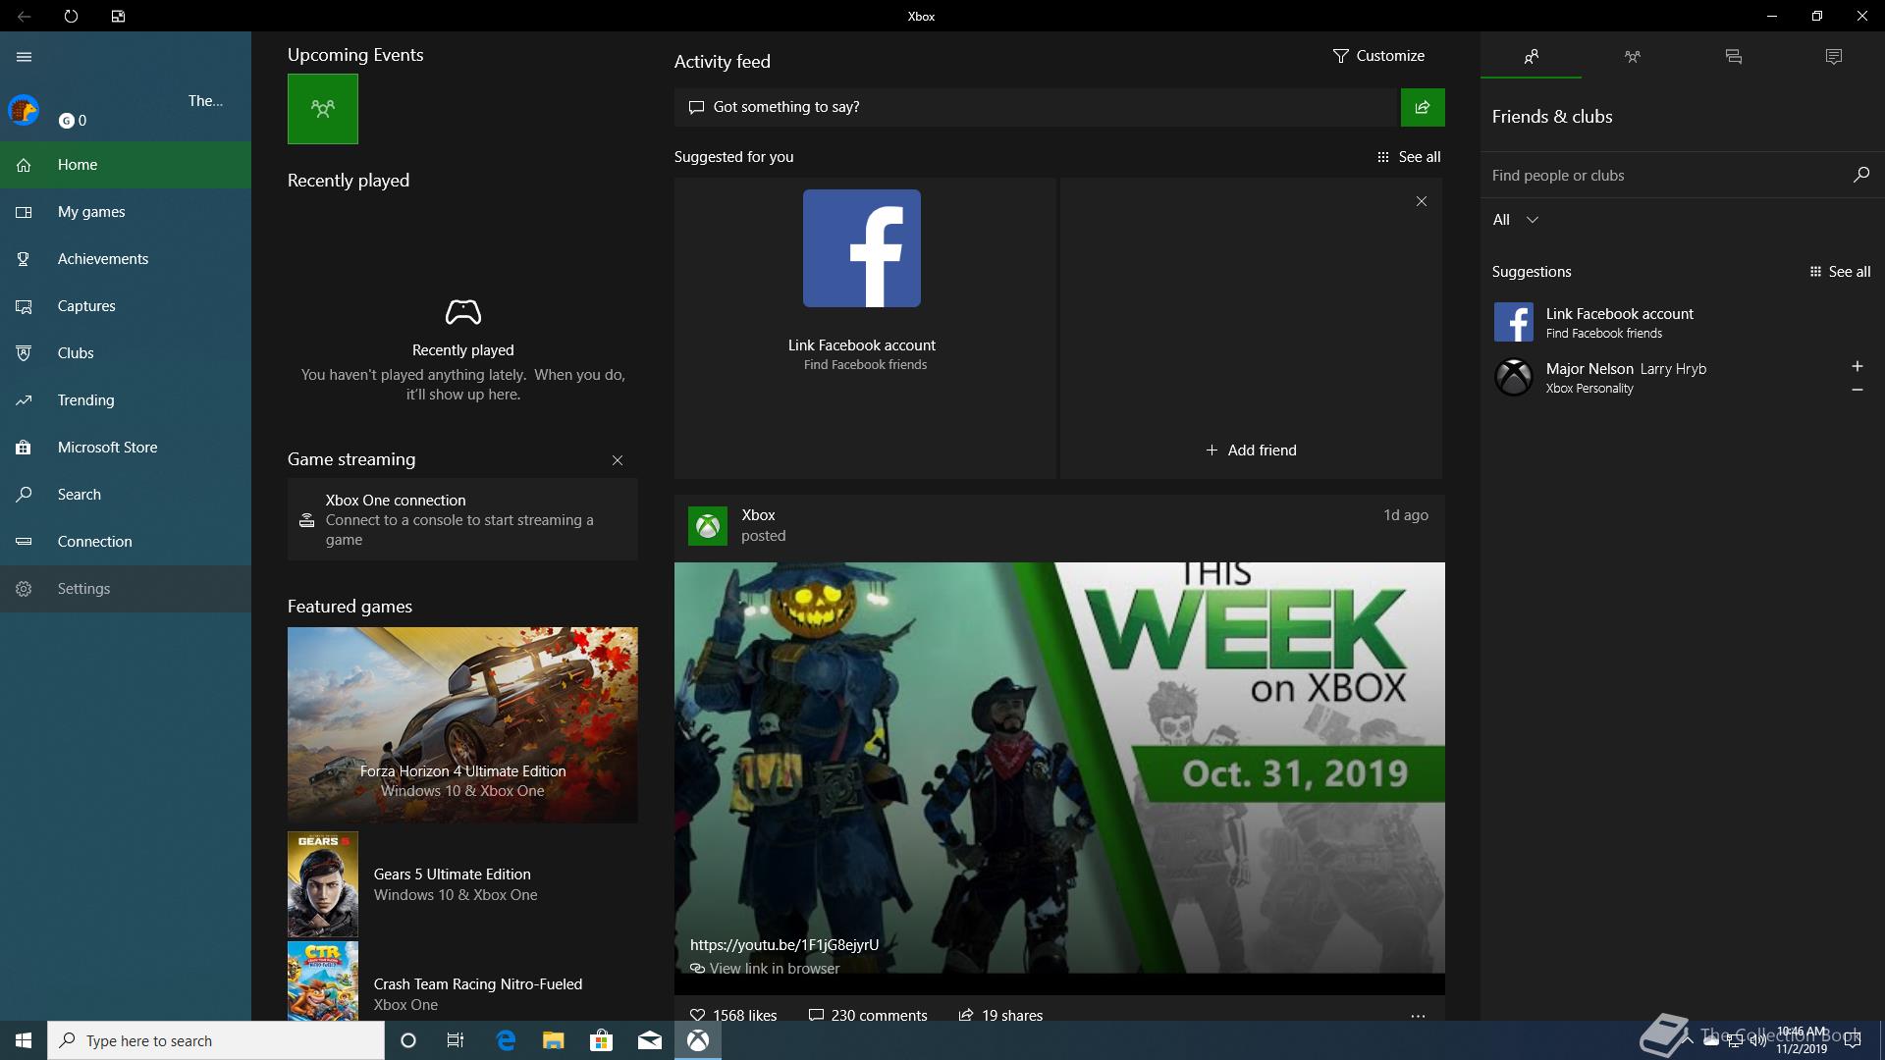Open Connection in sidebar
The height and width of the screenshot is (1060, 1885).
click(126, 542)
